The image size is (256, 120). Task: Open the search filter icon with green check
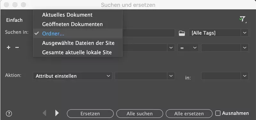tap(243, 19)
